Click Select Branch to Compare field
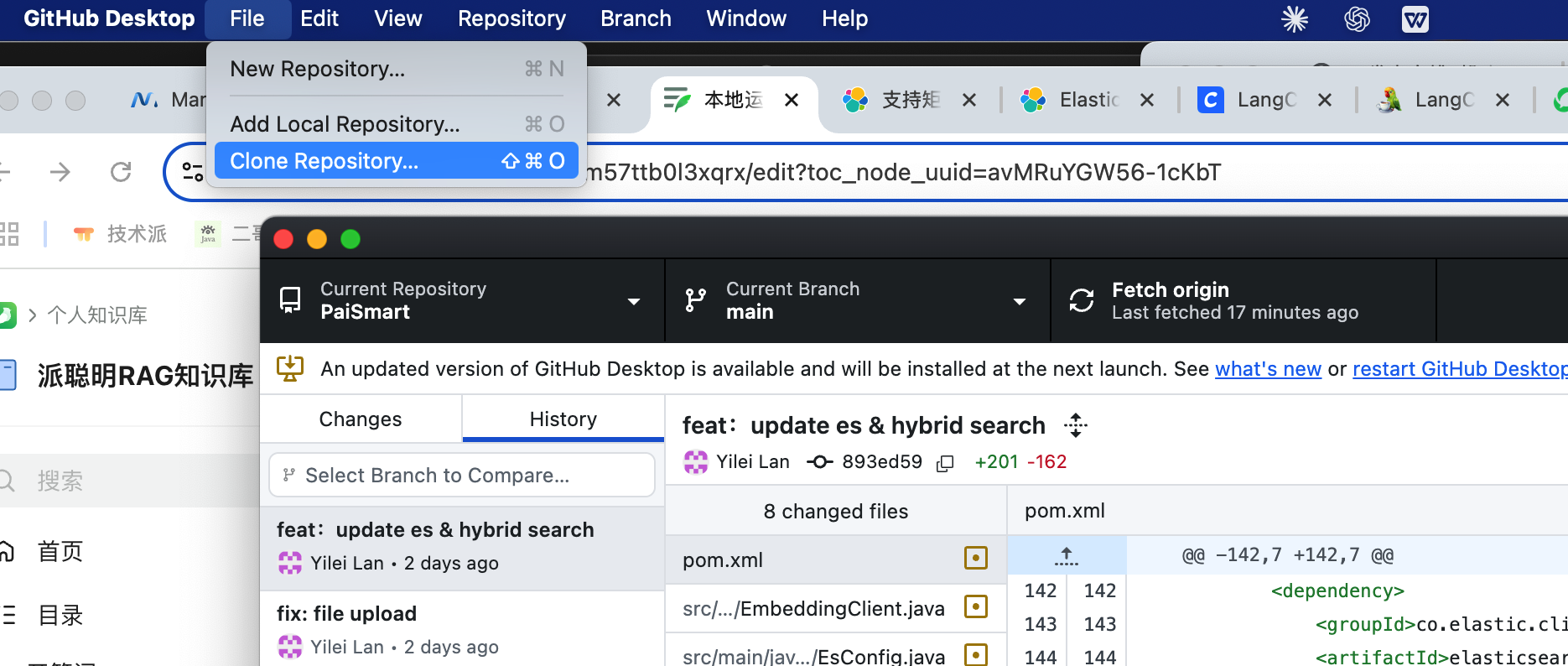Screen dimensions: 1568x666 461,476
